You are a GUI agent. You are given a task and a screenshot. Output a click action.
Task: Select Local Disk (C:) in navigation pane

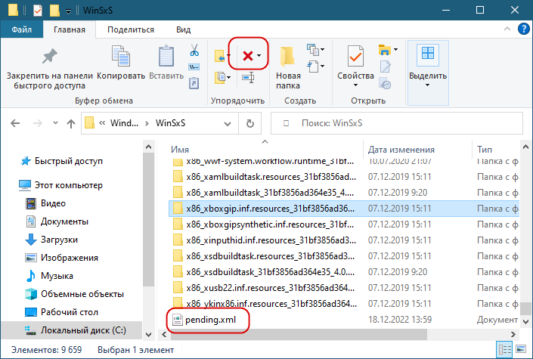pyautogui.click(x=71, y=330)
